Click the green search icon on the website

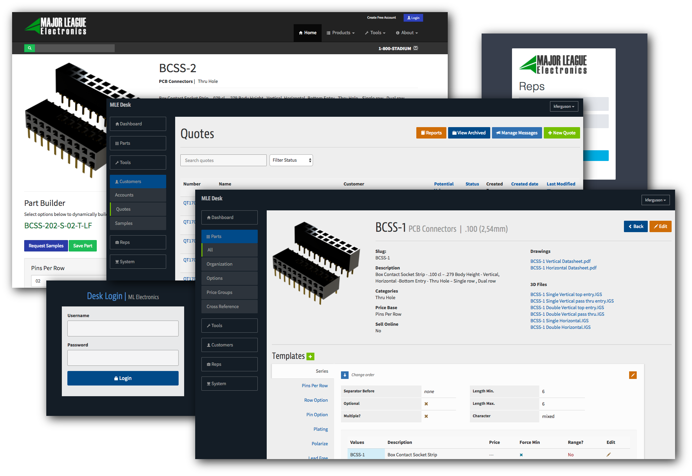pos(30,48)
